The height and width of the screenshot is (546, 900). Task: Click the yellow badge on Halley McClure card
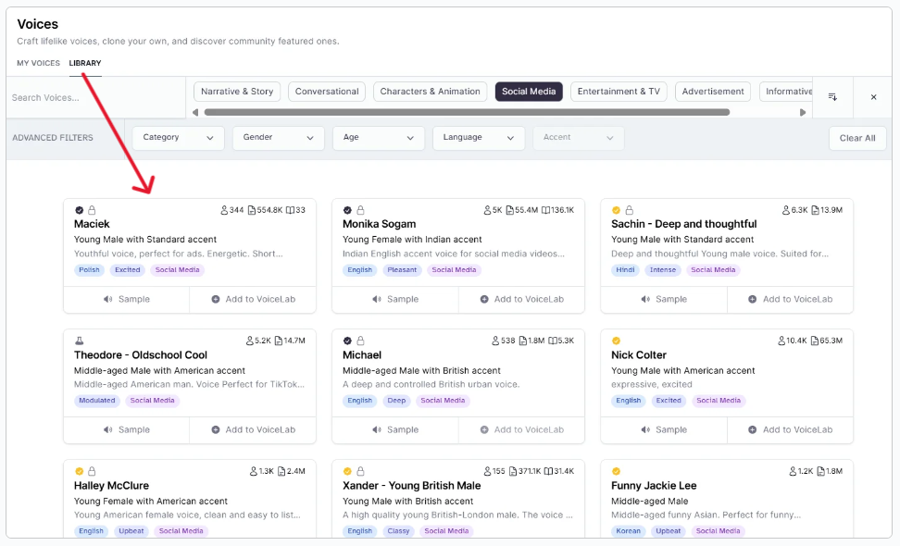tap(80, 471)
